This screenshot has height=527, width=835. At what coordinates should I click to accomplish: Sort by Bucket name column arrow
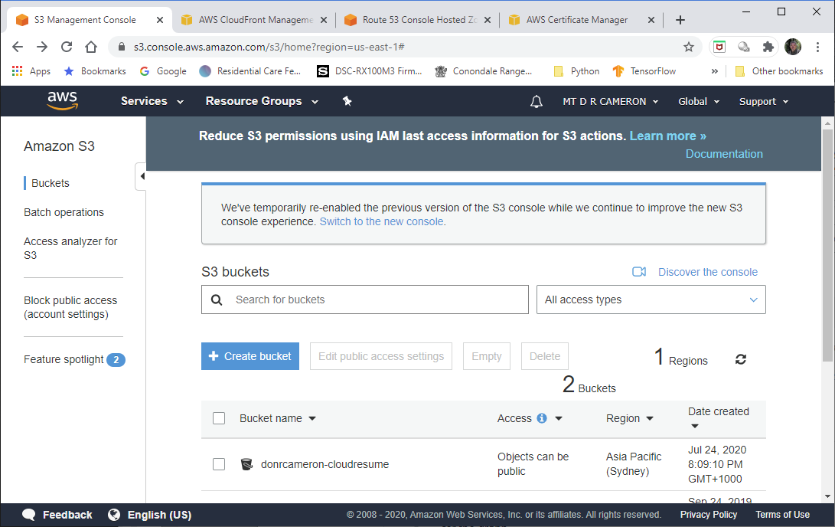point(312,419)
